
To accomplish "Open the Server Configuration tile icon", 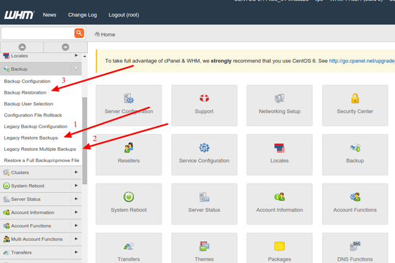I will pos(129,98).
